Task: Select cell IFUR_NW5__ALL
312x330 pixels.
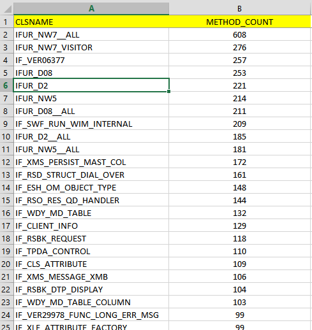Action: (91, 149)
